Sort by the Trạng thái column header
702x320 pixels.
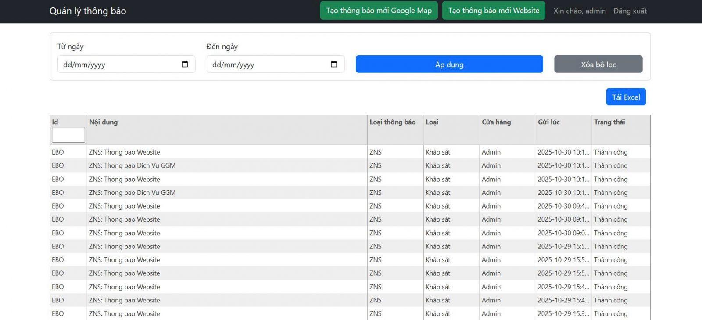[x=609, y=122]
